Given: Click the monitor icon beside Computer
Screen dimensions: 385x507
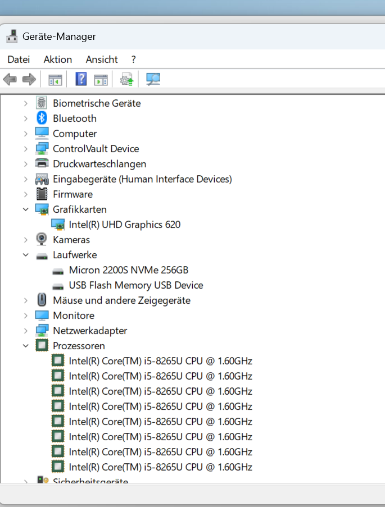Looking at the screenshot, I should (x=42, y=133).
